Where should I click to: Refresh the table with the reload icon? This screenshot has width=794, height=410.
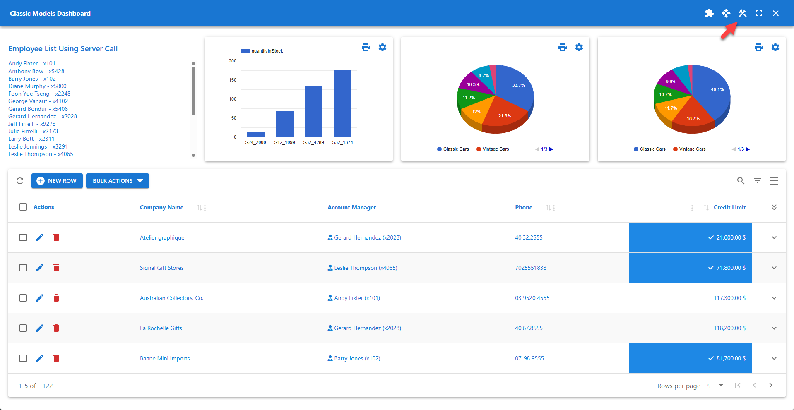point(19,181)
